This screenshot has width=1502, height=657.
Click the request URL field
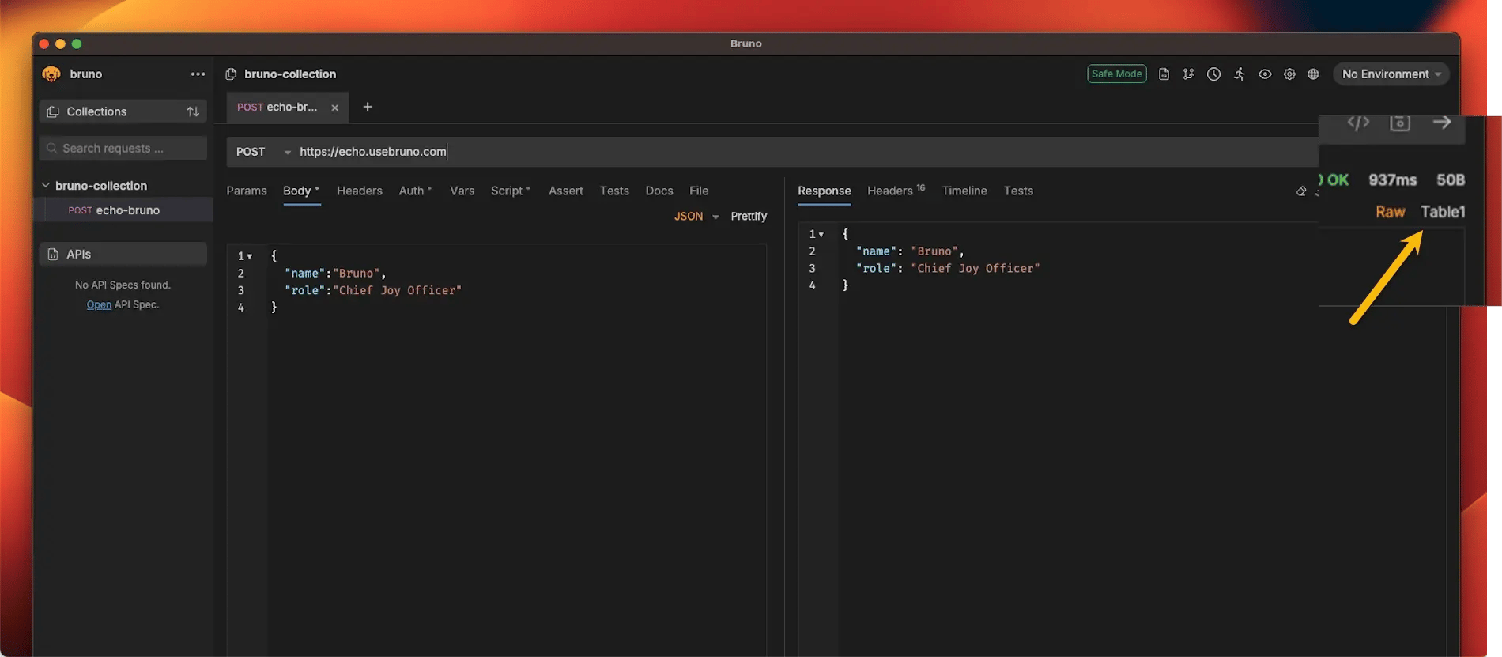tap(806, 152)
